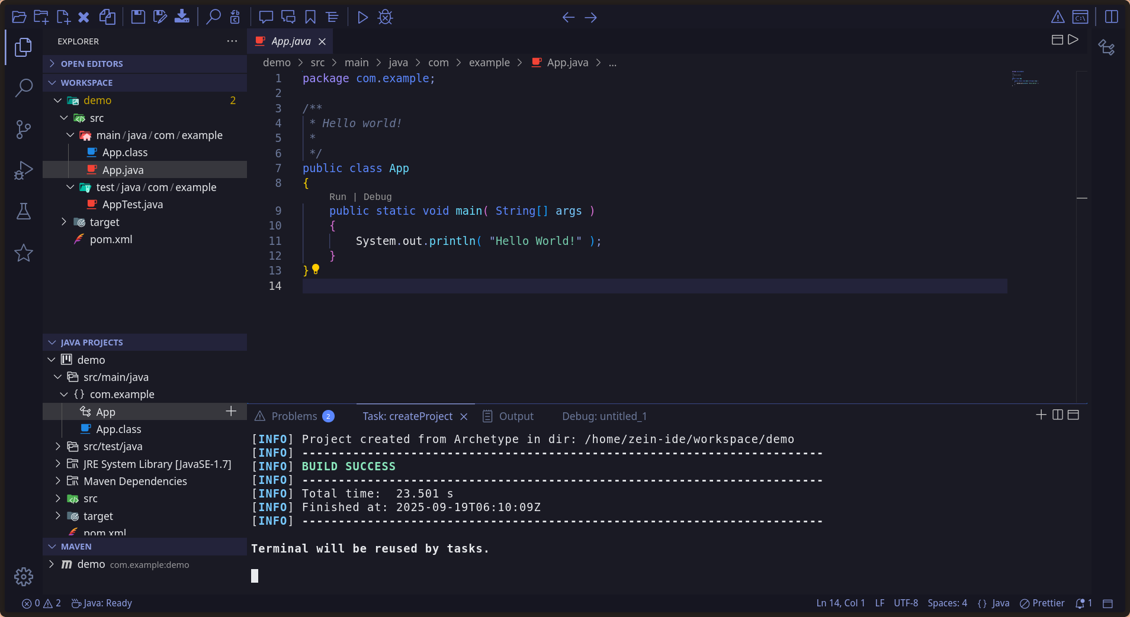
Task: Click the lightbulb quick-fix icon on line 13
Action: point(316,270)
